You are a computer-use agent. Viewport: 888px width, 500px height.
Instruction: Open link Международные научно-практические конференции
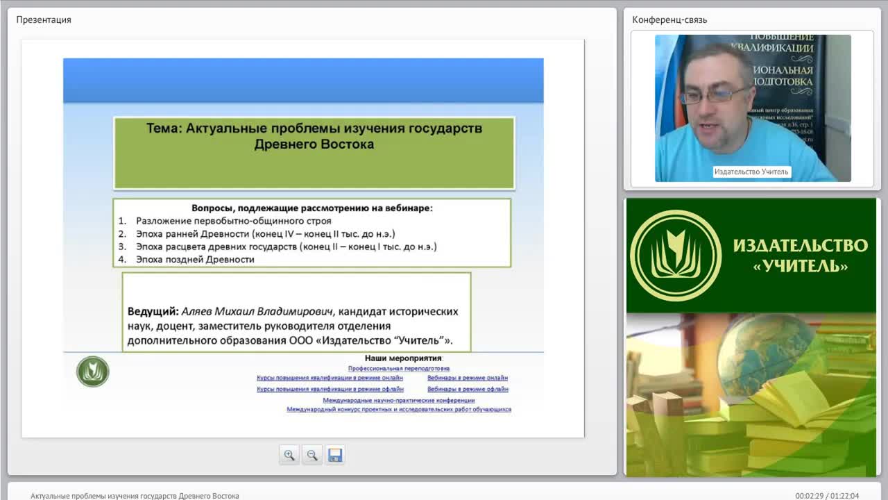[399, 401]
